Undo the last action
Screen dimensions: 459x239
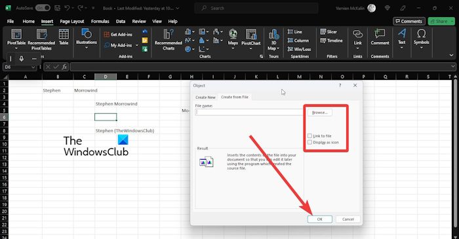click(x=67, y=8)
